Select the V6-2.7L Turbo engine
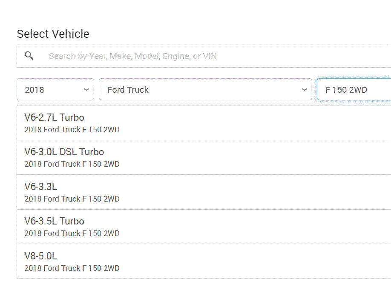391x307 pixels. tap(54, 118)
